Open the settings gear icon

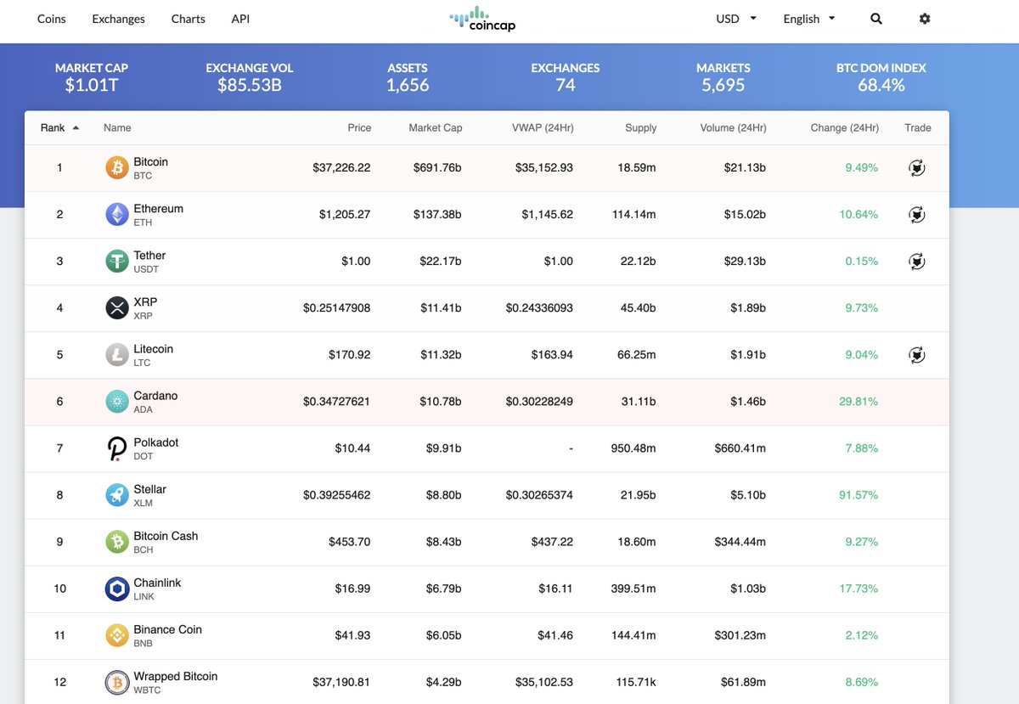click(925, 18)
